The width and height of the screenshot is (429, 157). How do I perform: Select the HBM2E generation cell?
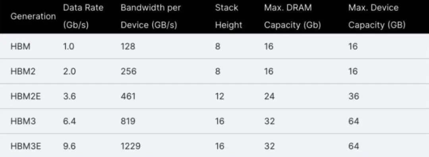25,96
